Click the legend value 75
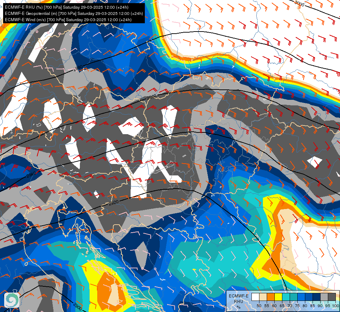Screen dimensions: 340x312 point(297,306)
